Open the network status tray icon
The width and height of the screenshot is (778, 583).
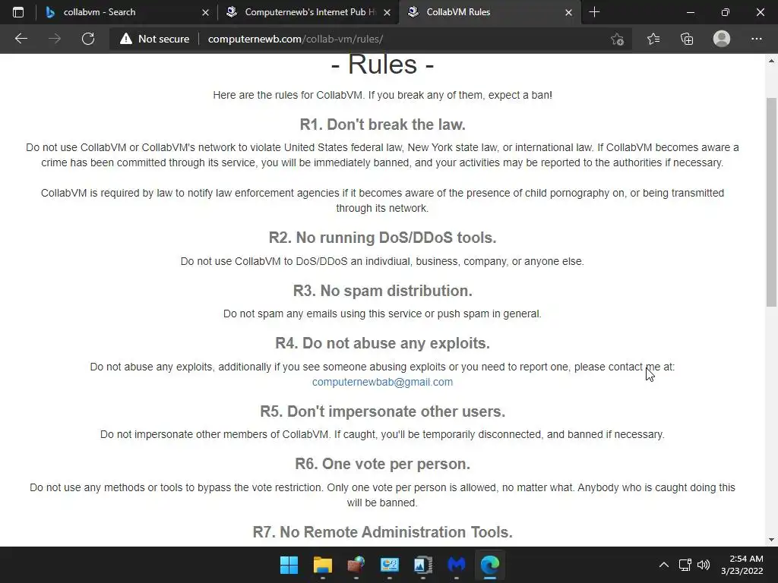tap(685, 565)
